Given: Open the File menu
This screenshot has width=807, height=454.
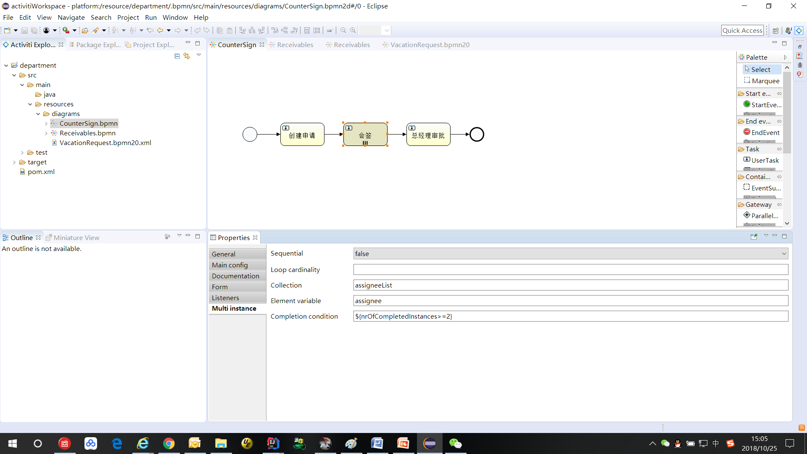Looking at the screenshot, I should pos(8,17).
